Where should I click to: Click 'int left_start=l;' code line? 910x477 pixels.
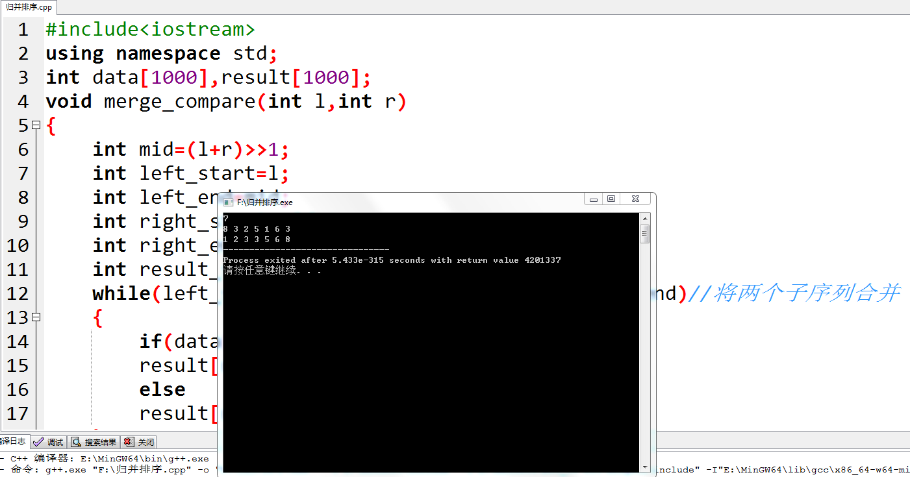pos(191,173)
